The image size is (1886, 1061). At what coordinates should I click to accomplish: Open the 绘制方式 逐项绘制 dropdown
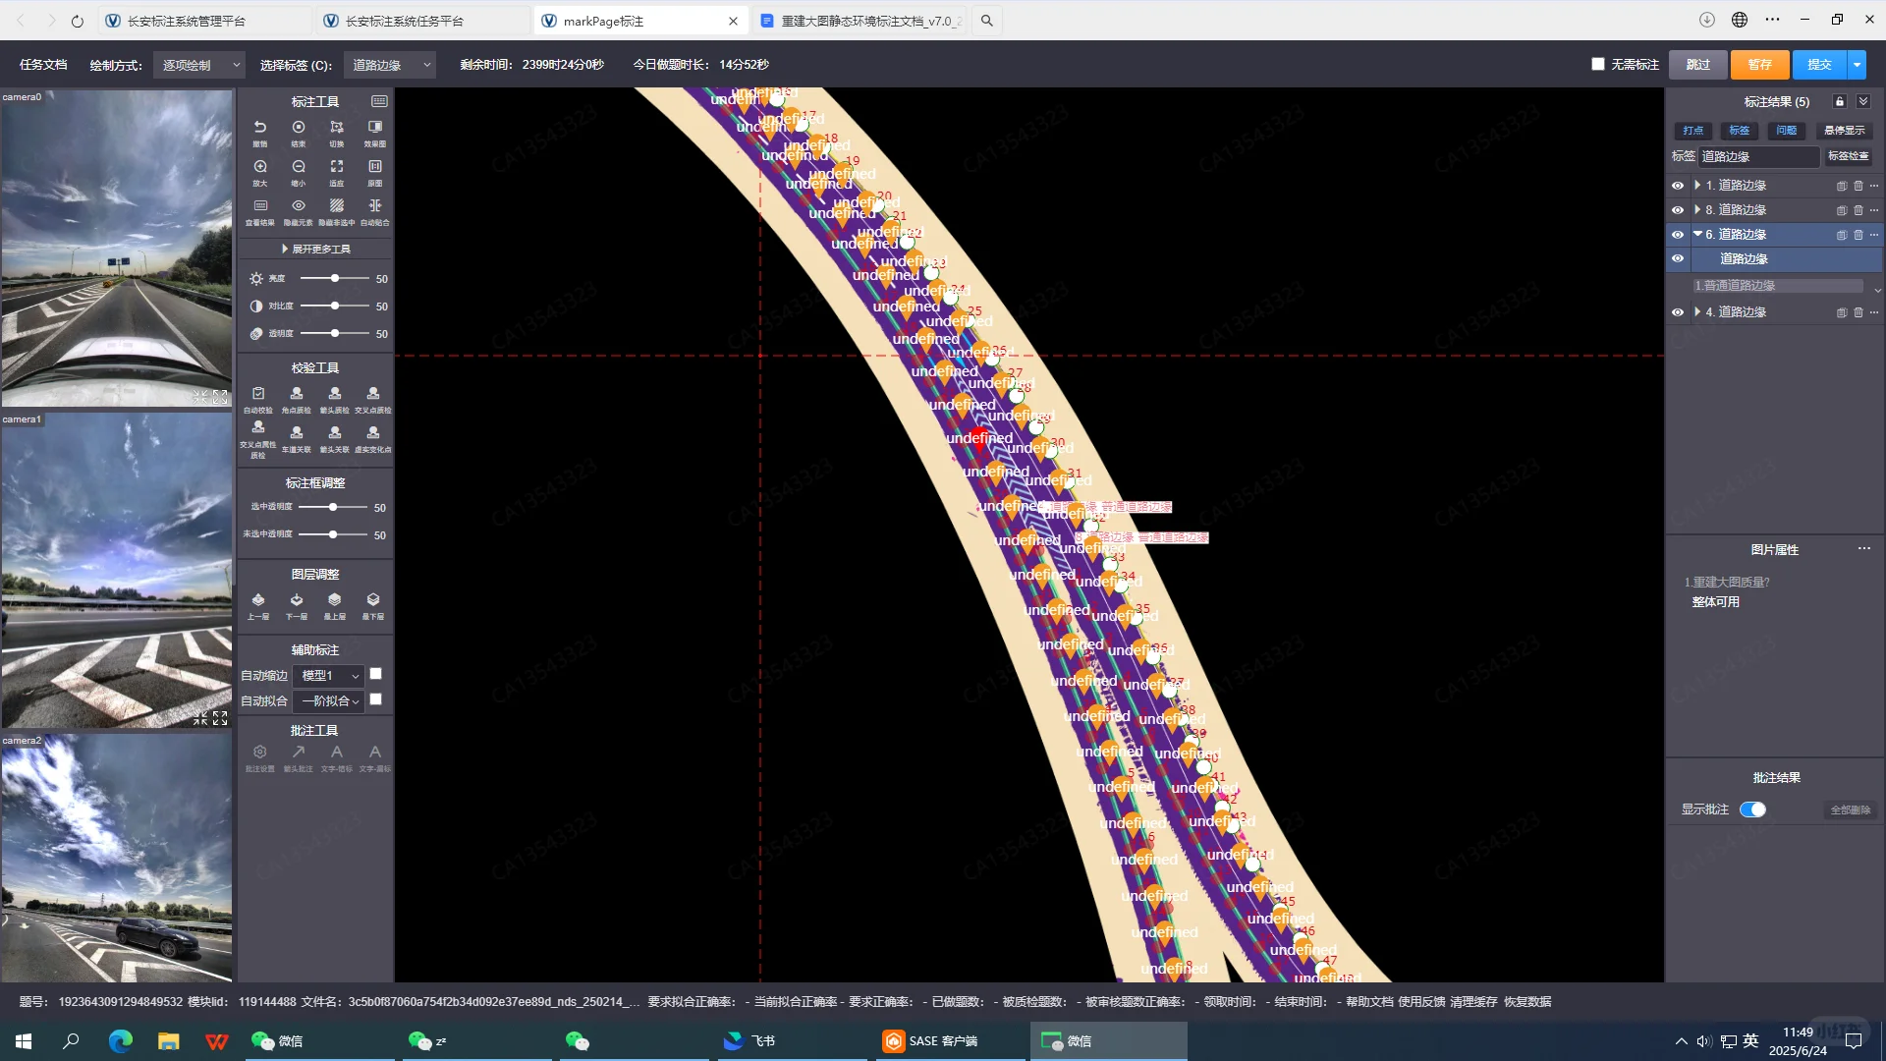pyautogui.click(x=199, y=65)
